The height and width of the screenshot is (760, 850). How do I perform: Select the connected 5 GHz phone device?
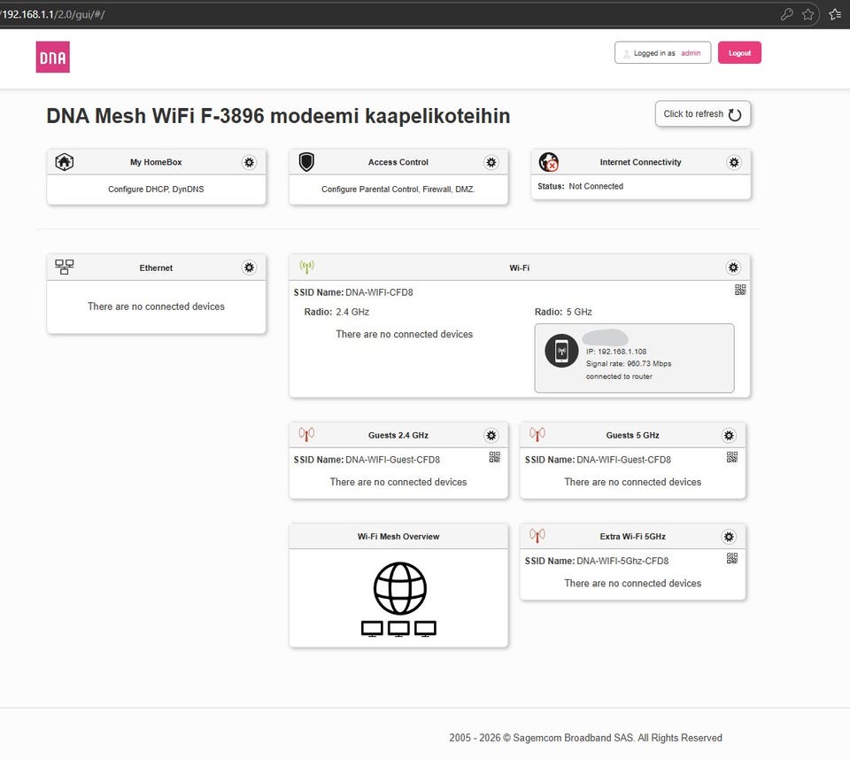[634, 358]
